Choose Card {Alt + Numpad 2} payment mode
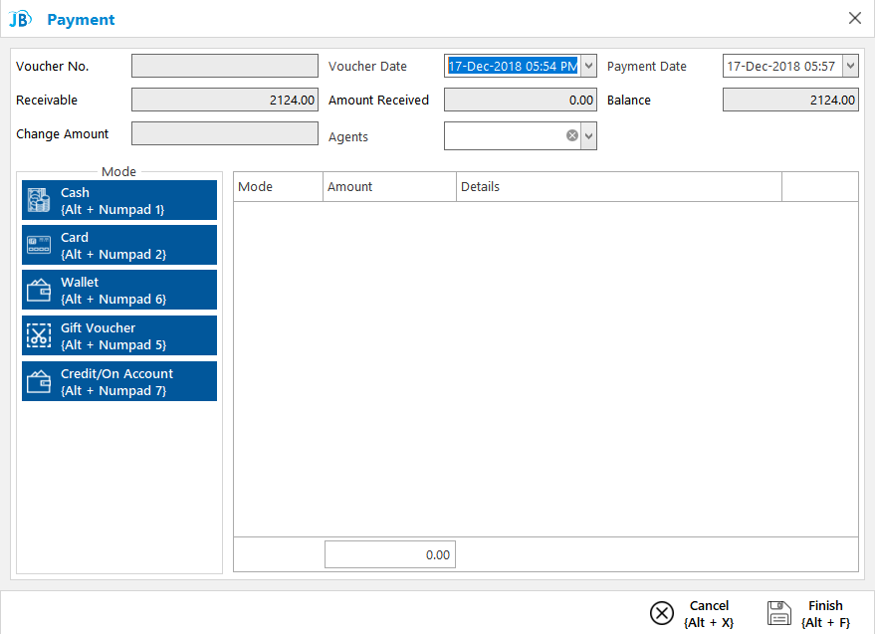The height and width of the screenshot is (634, 875). pyautogui.click(x=119, y=245)
